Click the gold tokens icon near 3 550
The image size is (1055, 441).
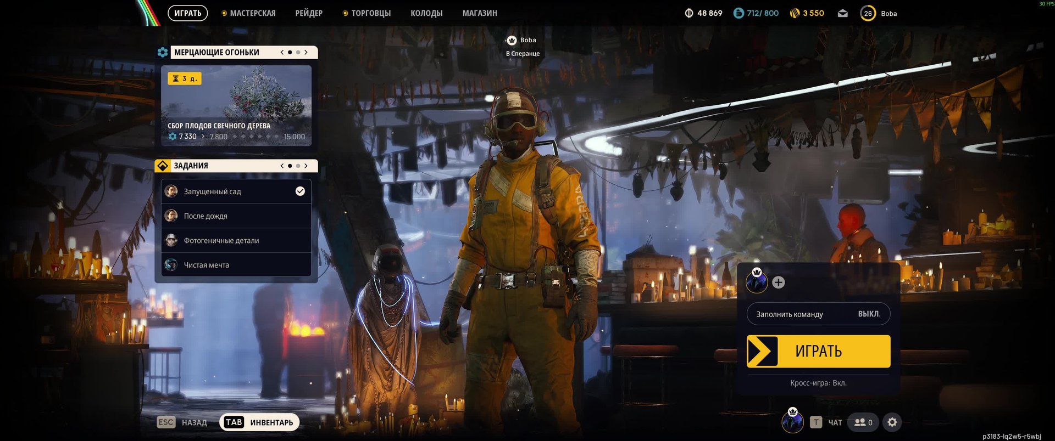point(795,13)
